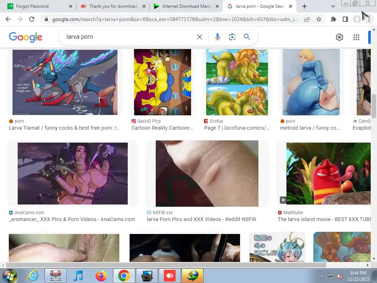The image size is (377, 283).
Task: Click the horizontal scrollbar at the page bottom
Action: pos(166,265)
